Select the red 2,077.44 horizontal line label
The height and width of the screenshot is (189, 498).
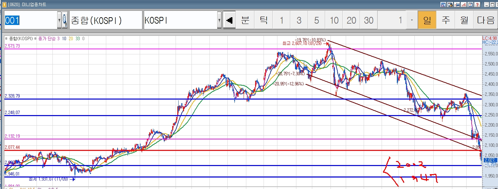(x=12, y=147)
